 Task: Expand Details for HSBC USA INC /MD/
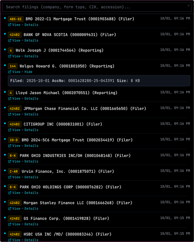(31, 240)
